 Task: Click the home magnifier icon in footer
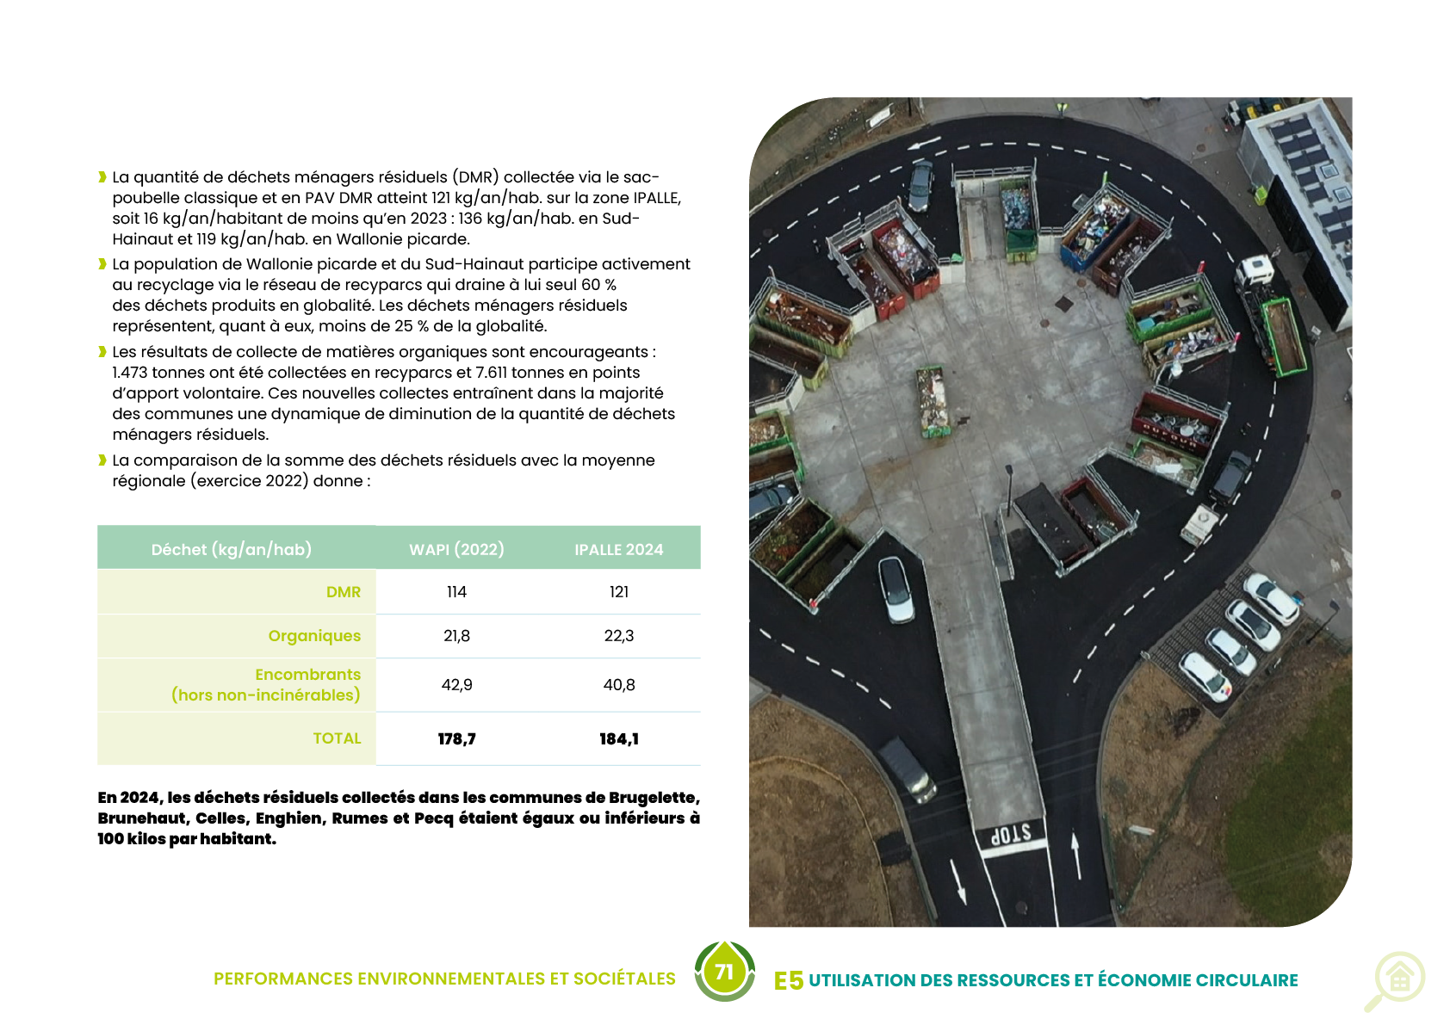click(x=1396, y=980)
